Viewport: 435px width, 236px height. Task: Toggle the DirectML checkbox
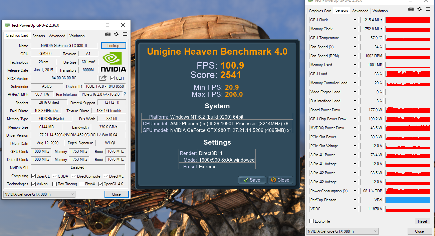pos(106,176)
